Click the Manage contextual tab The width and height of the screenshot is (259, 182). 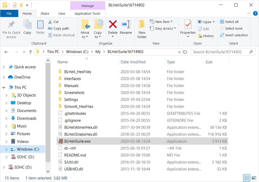[x=87, y=6]
